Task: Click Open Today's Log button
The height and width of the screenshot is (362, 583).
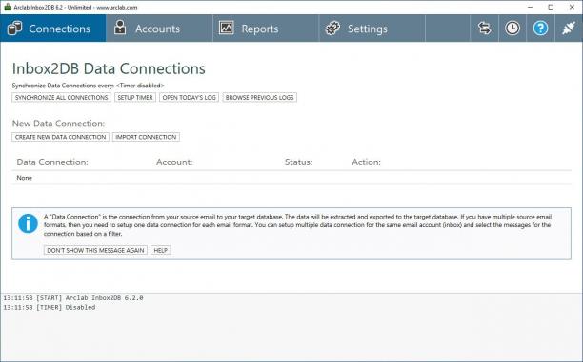Action: (x=189, y=97)
